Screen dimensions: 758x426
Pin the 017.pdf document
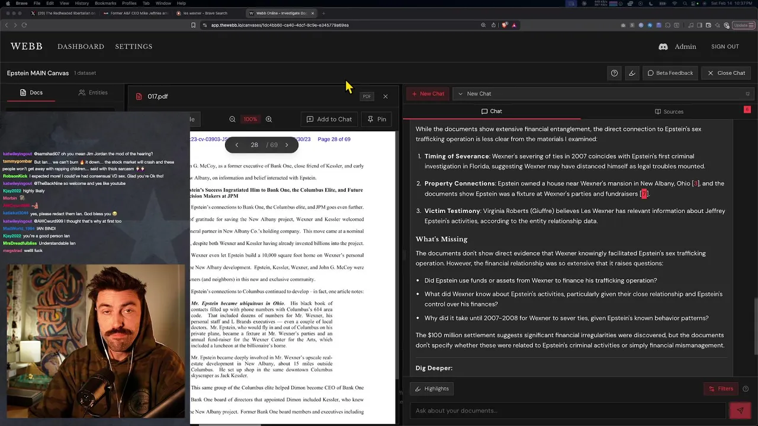377,119
